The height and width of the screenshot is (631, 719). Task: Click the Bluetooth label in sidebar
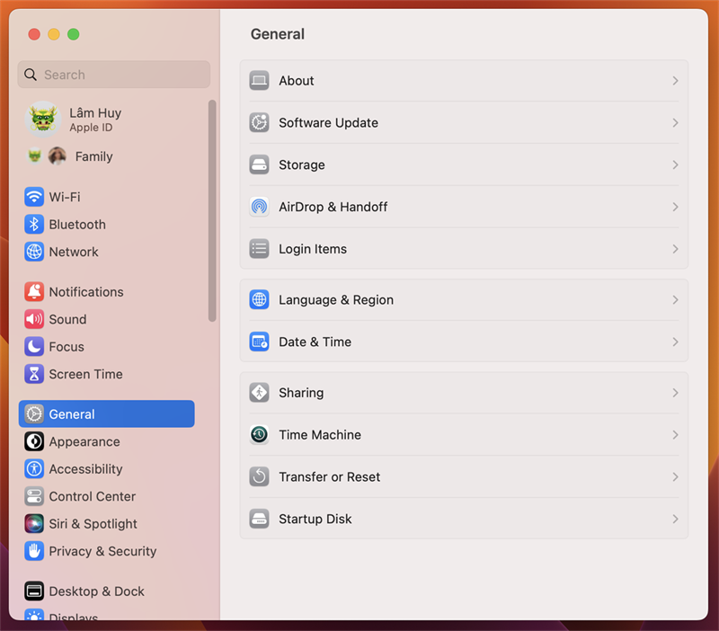[x=77, y=224]
